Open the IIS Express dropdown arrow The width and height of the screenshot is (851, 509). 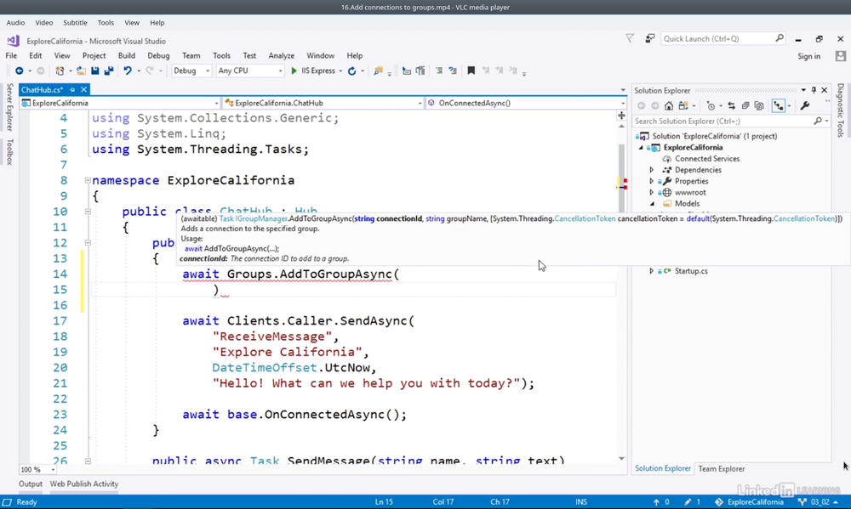pos(340,71)
